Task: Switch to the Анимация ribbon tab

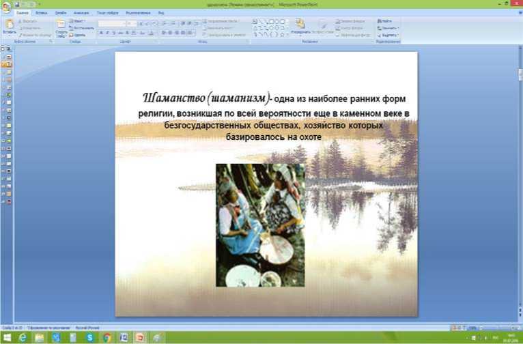Action: click(81, 13)
